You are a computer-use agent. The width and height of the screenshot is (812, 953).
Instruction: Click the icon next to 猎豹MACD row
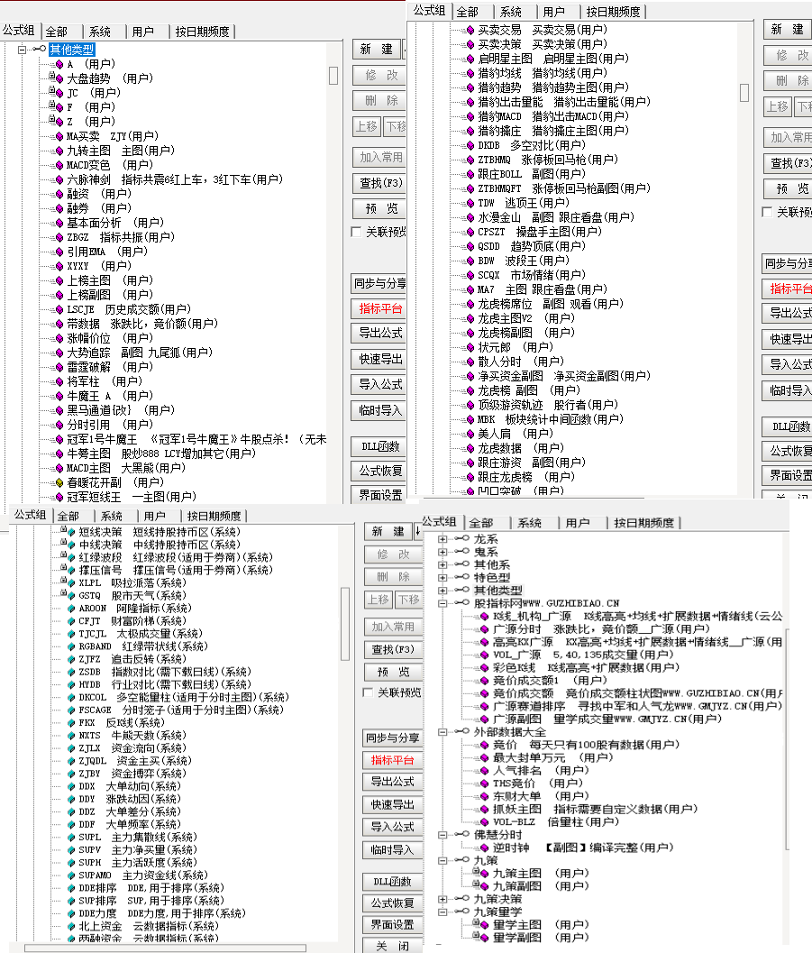tap(470, 116)
